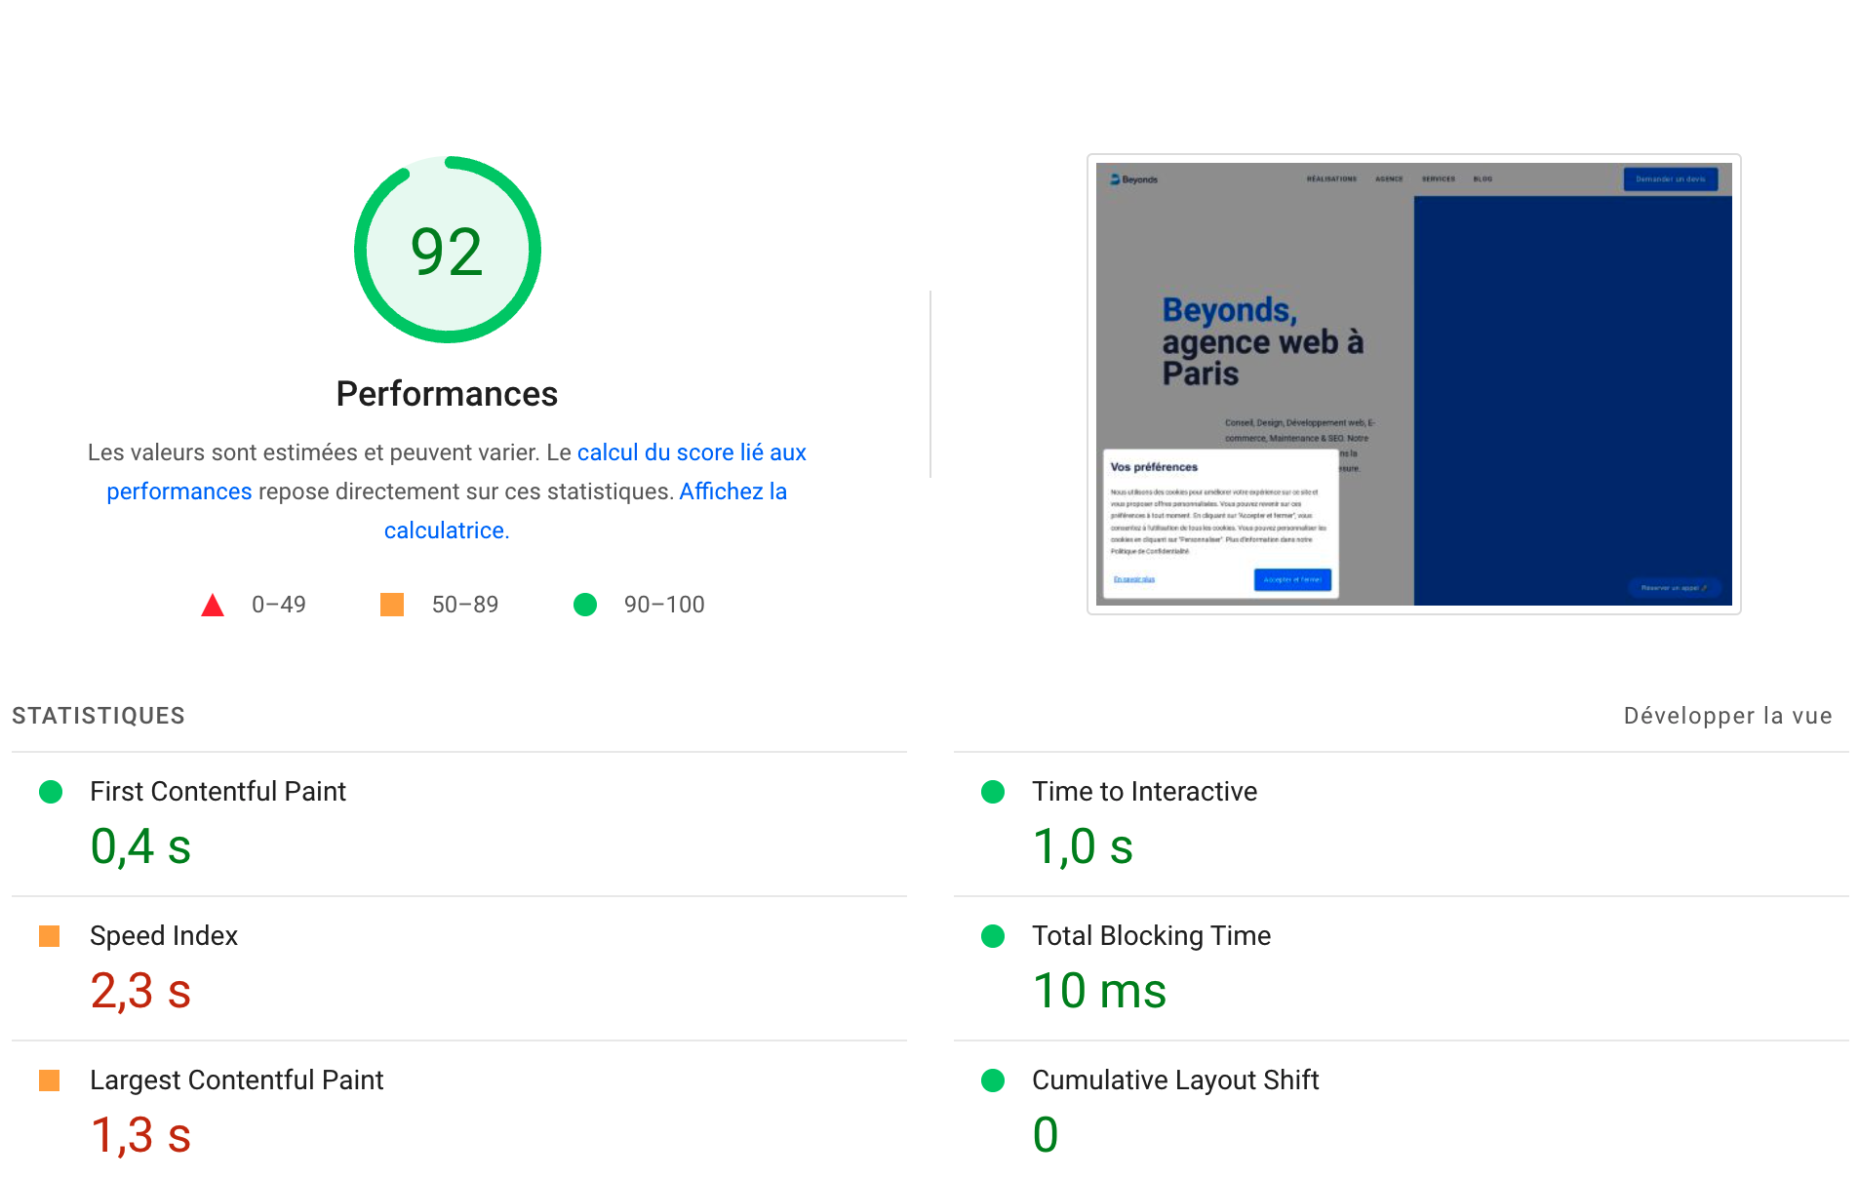This screenshot has height=1178, width=1859.
Task: Click the Beyonds page screenshot thumbnail
Action: tap(1413, 384)
